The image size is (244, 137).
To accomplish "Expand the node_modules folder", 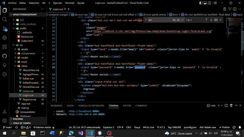I will [x=28, y=24].
